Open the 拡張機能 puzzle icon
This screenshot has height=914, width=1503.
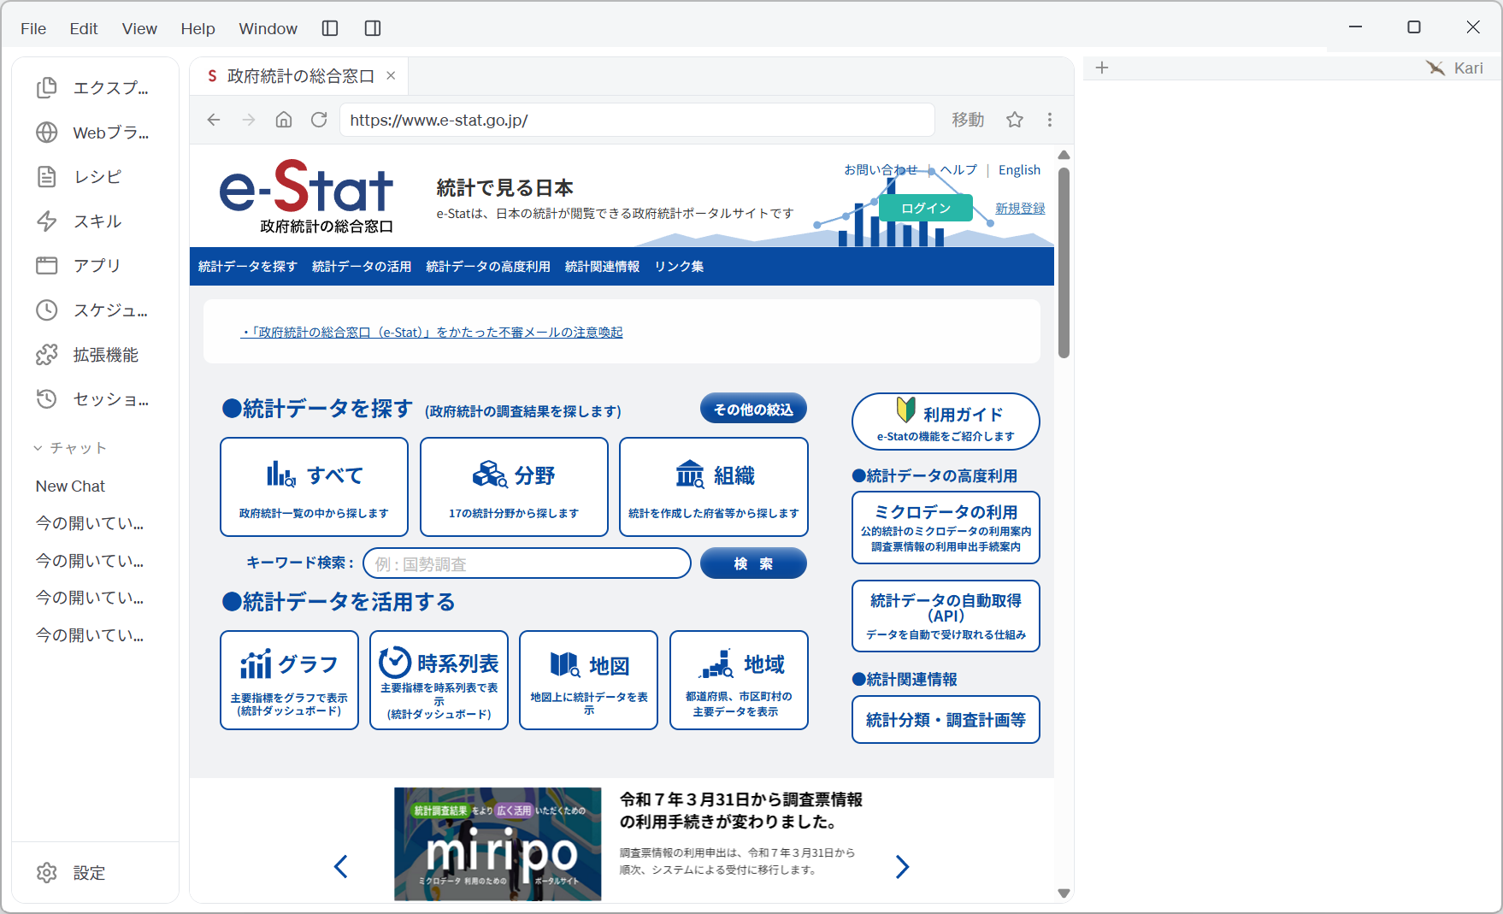(47, 355)
